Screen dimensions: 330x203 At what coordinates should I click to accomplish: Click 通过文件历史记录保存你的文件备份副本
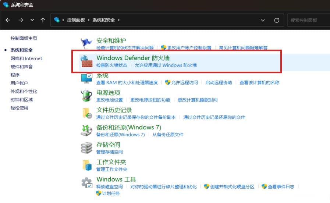click(136, 117)
